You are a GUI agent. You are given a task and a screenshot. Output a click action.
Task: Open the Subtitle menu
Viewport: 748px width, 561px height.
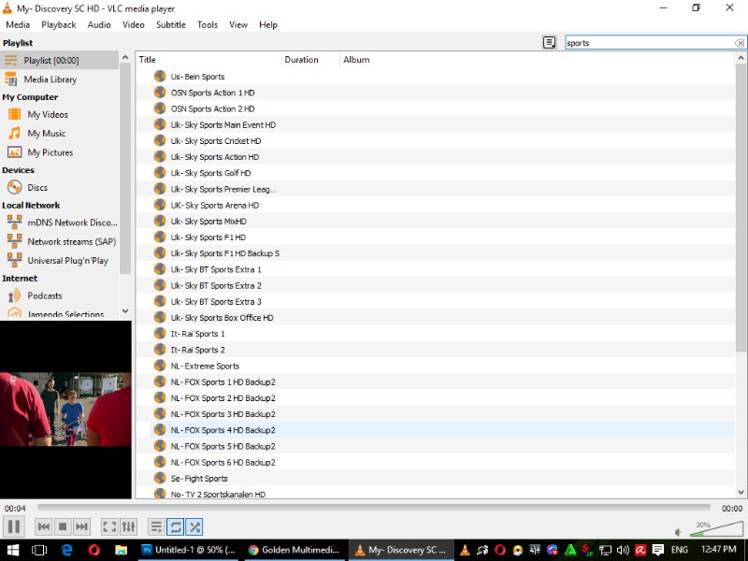tap(171, 25)
